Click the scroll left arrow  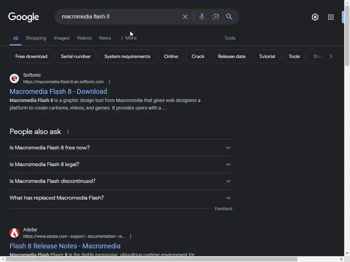(2, 259)
